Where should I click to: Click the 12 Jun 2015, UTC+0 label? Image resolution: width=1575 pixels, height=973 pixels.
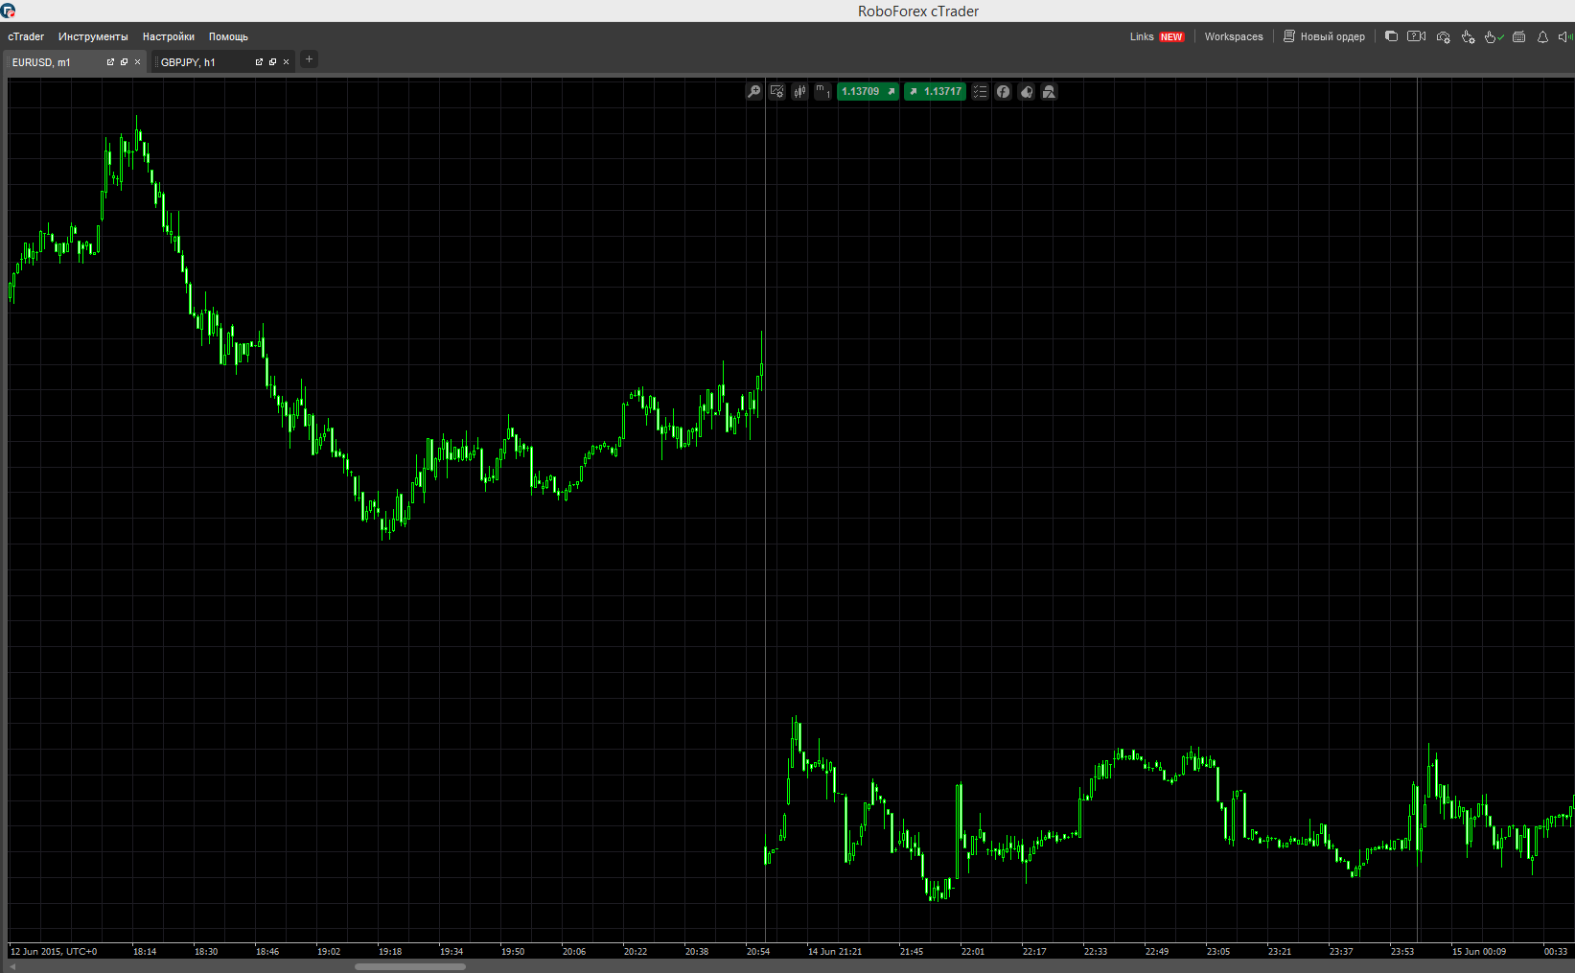54,952
